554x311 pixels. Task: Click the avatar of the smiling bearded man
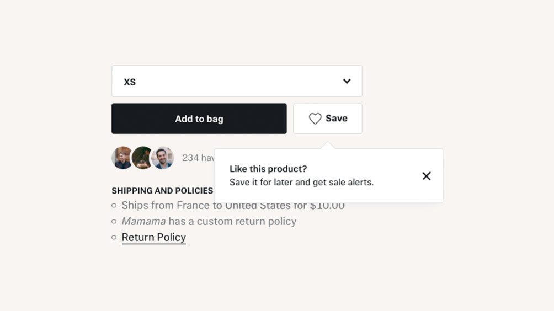click(163, 158)
